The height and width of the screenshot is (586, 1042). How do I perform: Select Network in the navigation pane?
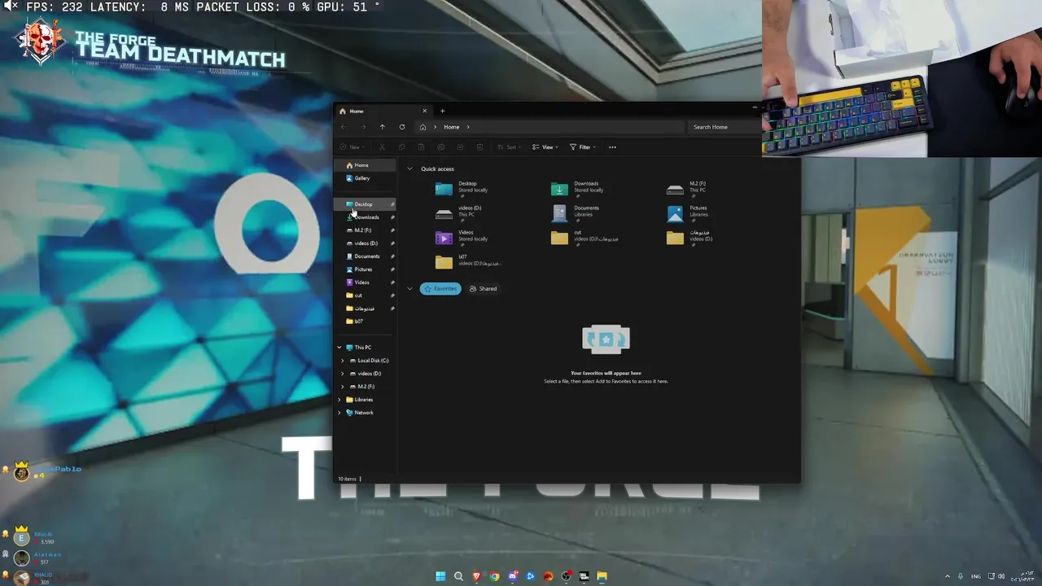point(366,413)
